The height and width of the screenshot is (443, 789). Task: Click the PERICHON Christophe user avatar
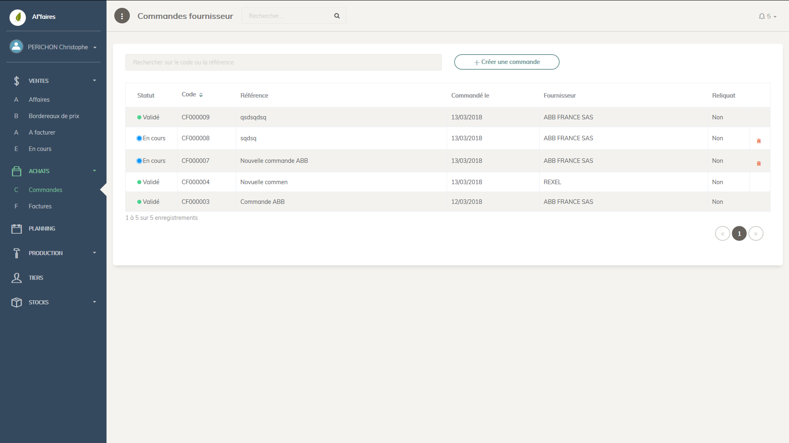coord(16,47)
